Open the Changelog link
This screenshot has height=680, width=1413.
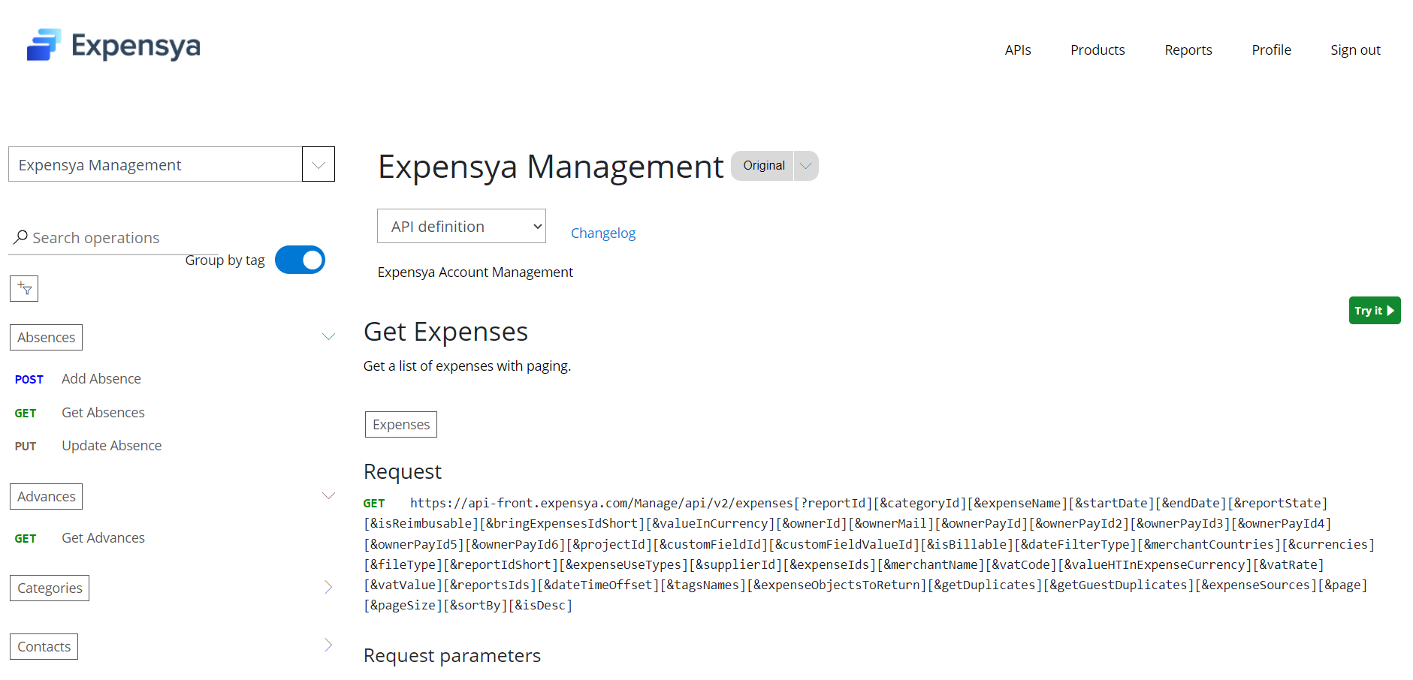[602, 233]
